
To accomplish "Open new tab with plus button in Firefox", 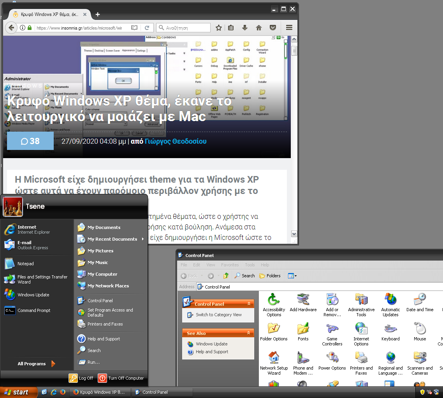I will [97, 14].
